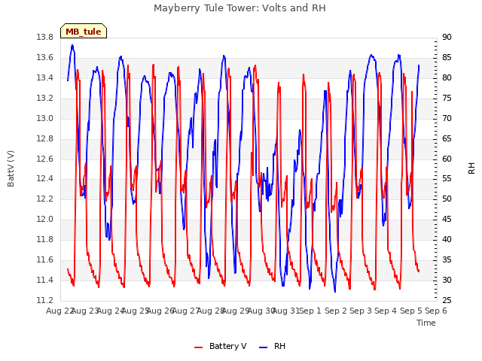Click the 60 RH tick label
This screenshot has height=361, width=482.
[x=447, y=159]
